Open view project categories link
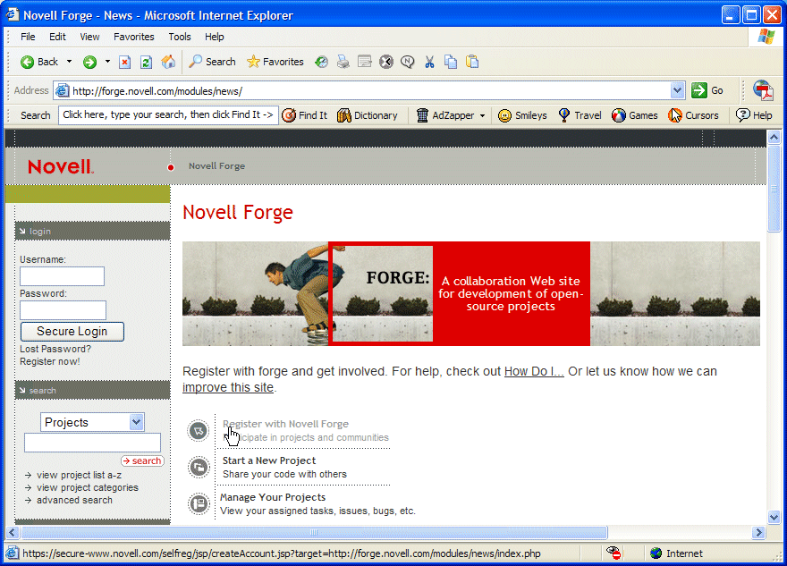This screenshot has width=787, height=566. [x=88, y=487]
